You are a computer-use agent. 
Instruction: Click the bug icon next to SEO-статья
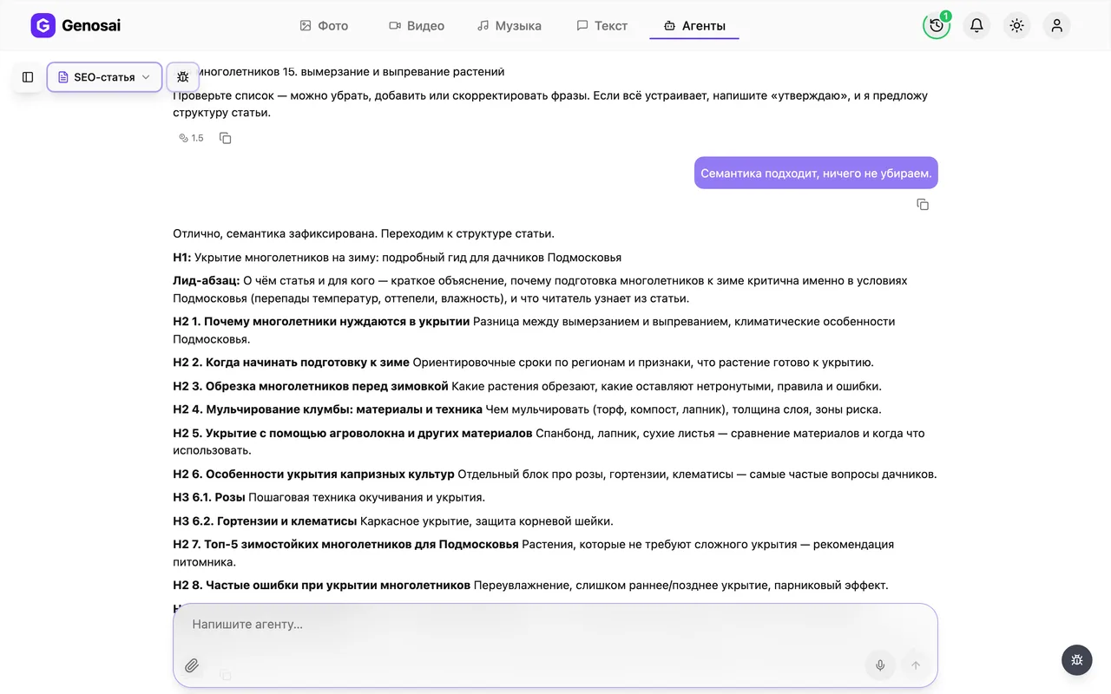(x=182, y=77)
